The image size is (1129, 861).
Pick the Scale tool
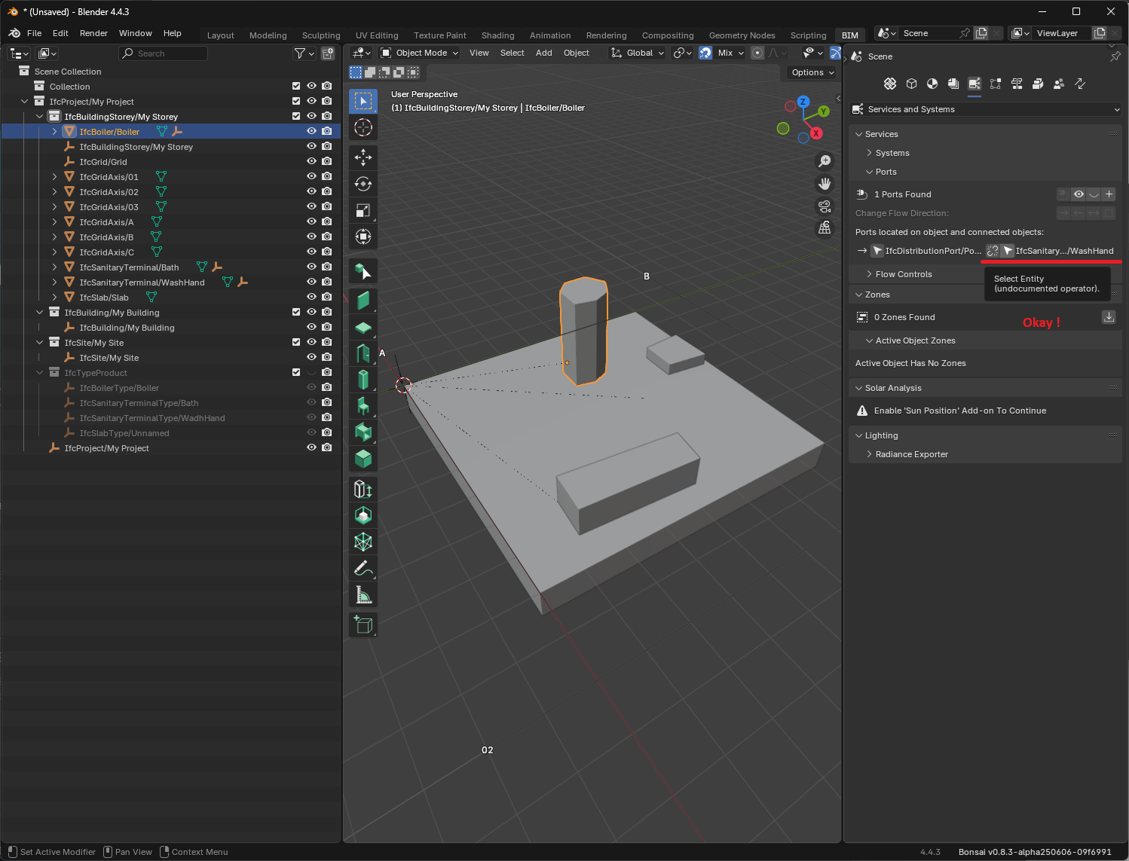[x=363, y=210]
